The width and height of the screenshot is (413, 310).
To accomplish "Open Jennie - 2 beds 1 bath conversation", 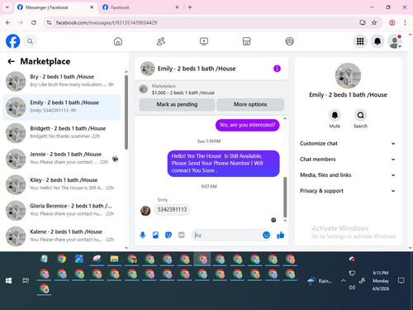I will pyautogui.click(x=62, y=159).
